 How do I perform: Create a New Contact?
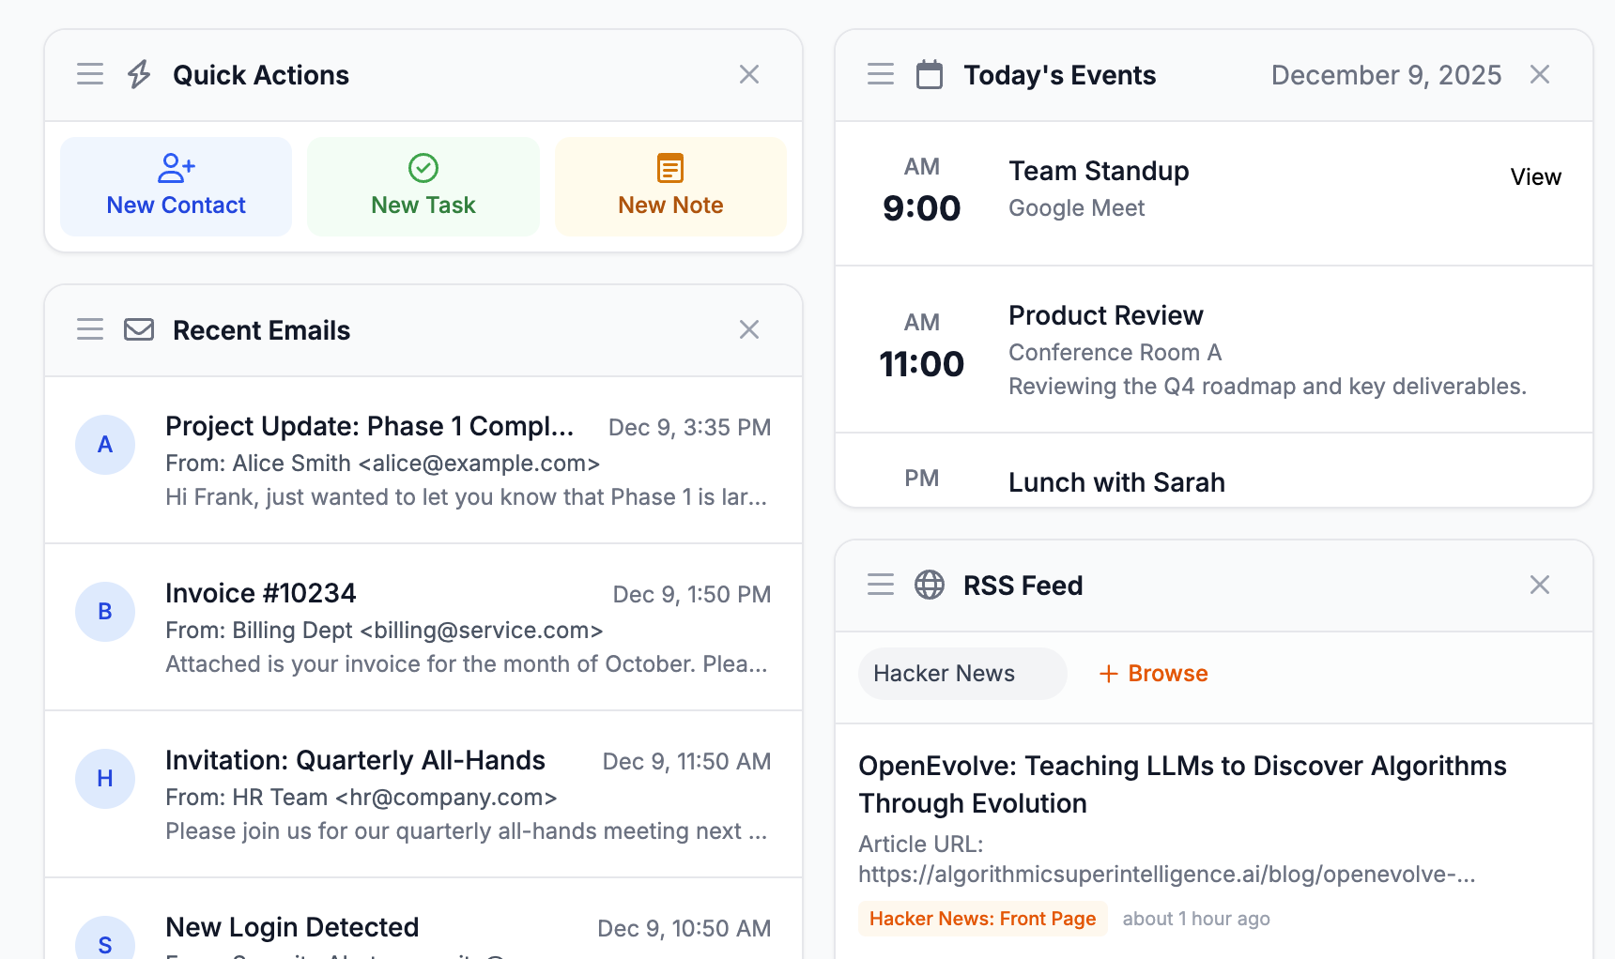tap(177, 187)
